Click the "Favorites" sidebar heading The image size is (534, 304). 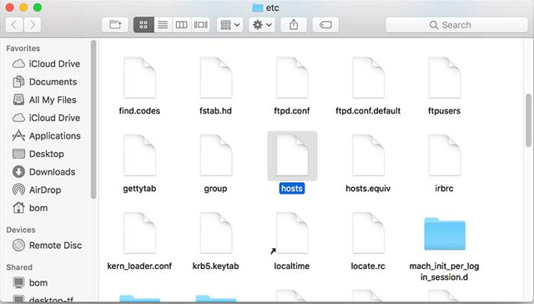tap(23, 48)
